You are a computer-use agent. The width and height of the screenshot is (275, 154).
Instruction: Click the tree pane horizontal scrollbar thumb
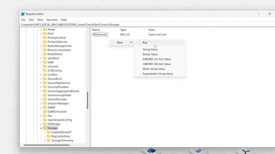pos(47,145)
